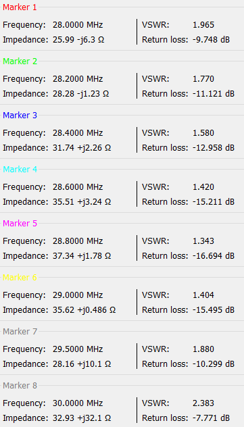Click VSWR value 1.404 of Marker 6
The height and width of the screenshot is (427, 244).
coord(203,295)
